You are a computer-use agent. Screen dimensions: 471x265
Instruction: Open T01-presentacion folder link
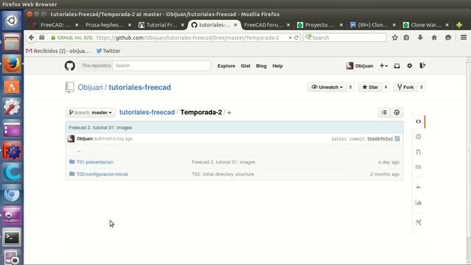pyautogui.click(x=95, y=162)
